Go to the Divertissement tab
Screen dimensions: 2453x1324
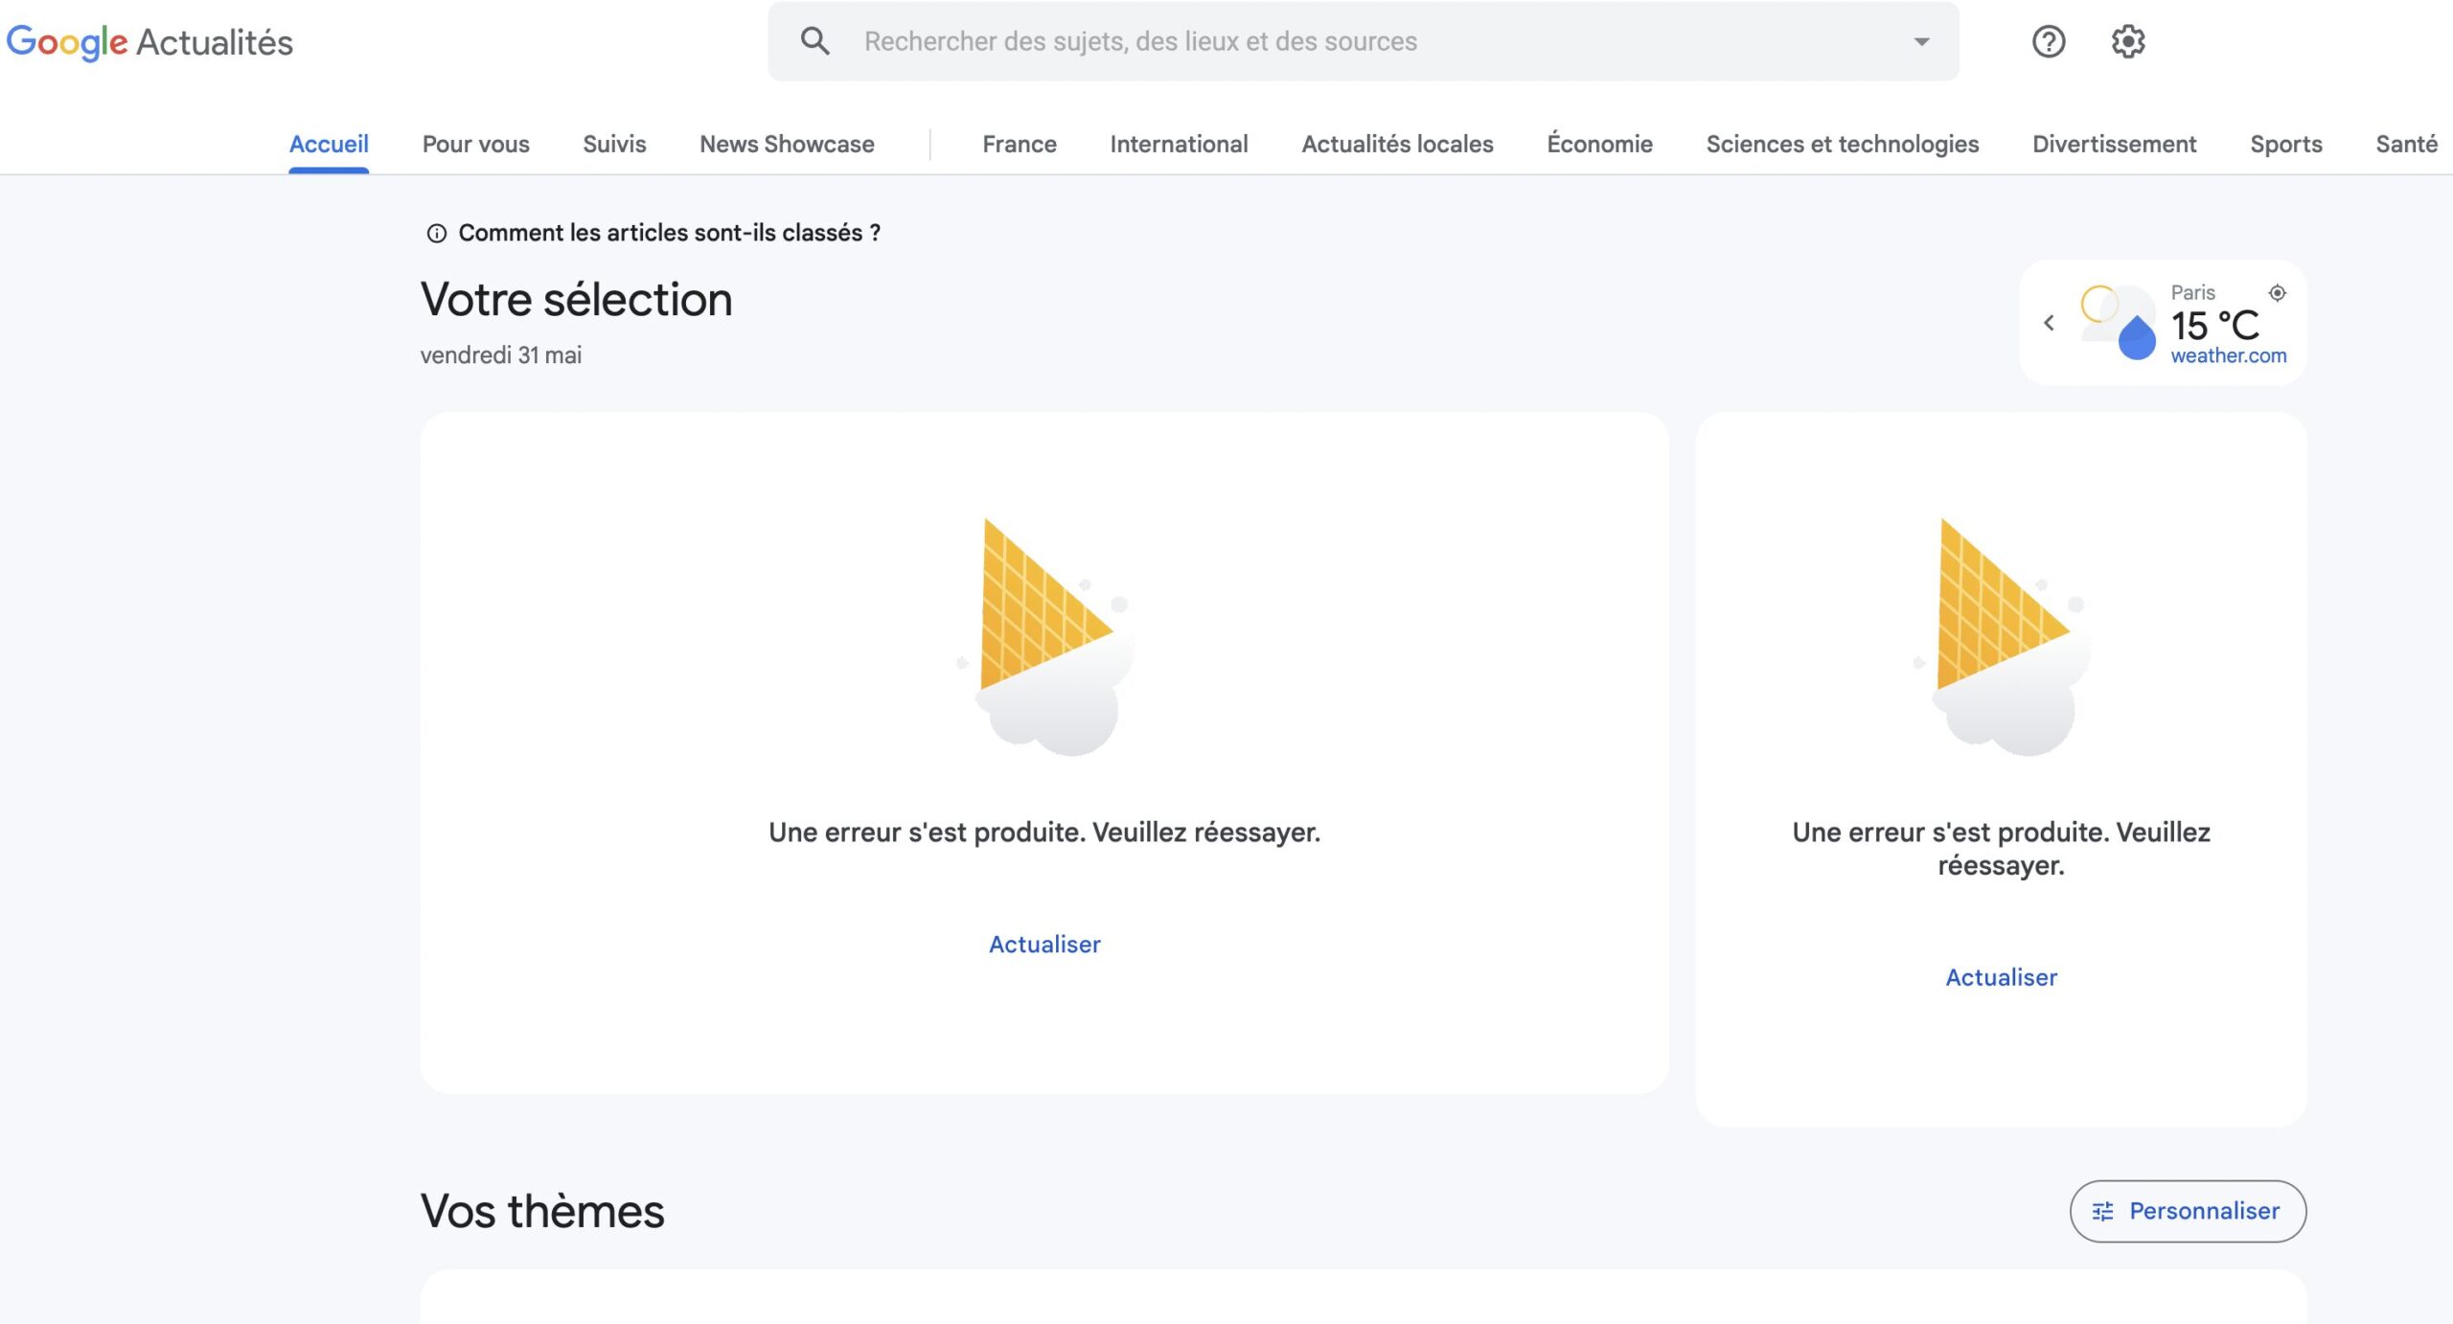(2115, 144)
